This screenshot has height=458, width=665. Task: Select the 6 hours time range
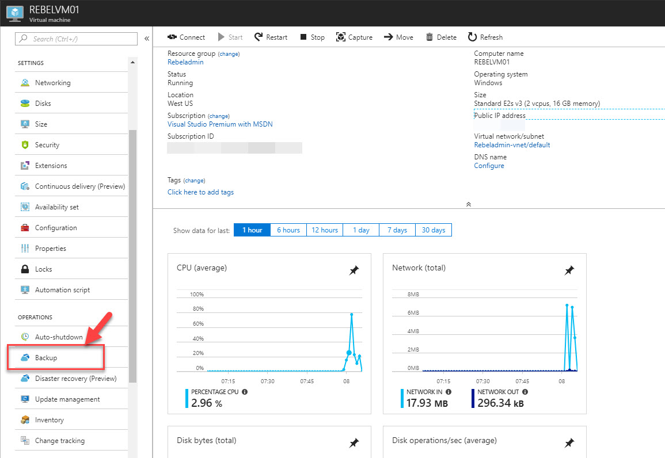click(x=288, y=230)
